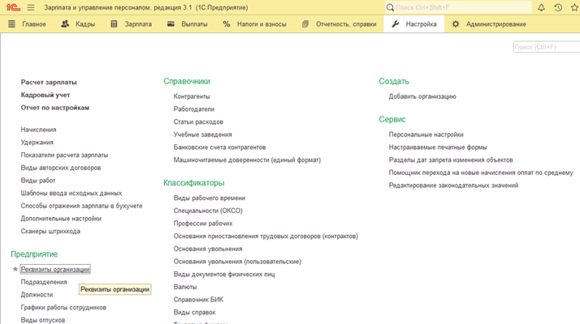The image size is (580, 324).
Task: Select Добавить организацию link
Action: point(422,96)
